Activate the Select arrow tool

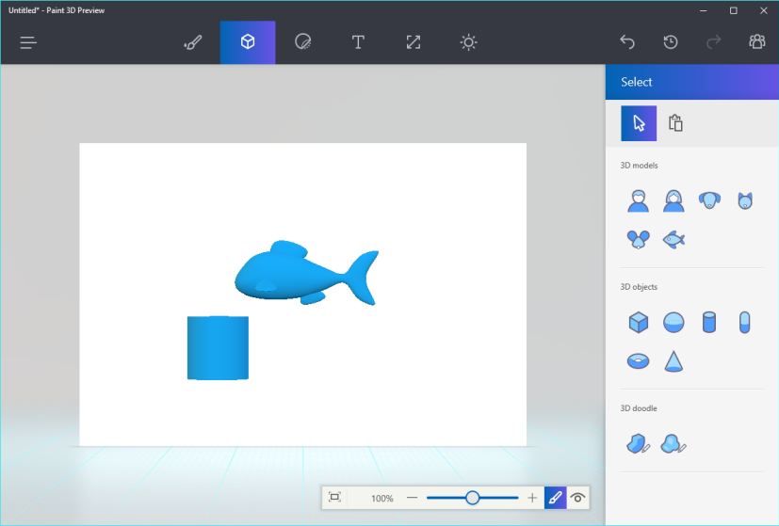coord(639,123)
